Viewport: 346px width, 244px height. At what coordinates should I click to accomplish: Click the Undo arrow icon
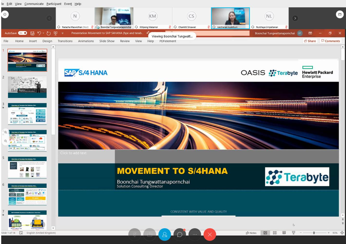(39, 33)
